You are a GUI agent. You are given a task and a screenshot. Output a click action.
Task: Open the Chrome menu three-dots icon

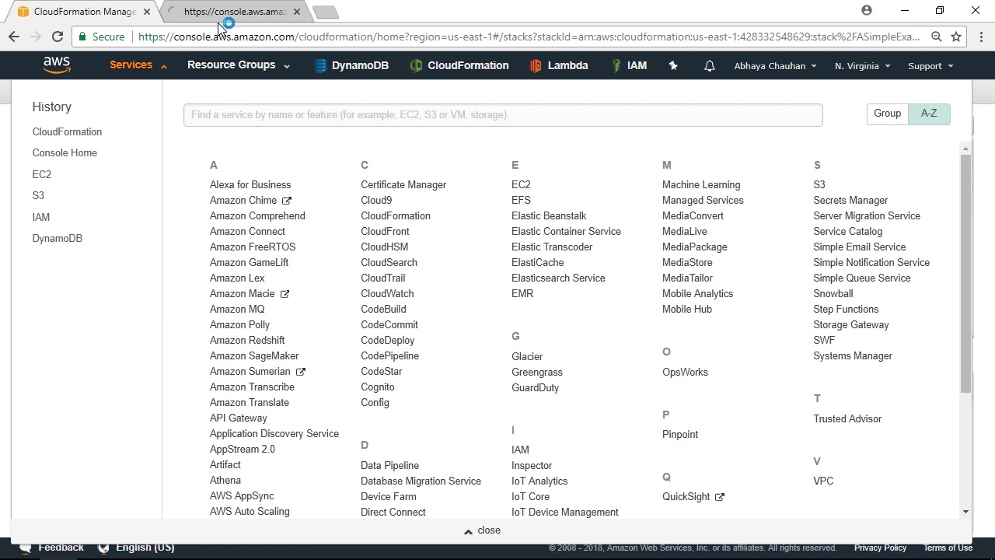[x=982, y=37]
